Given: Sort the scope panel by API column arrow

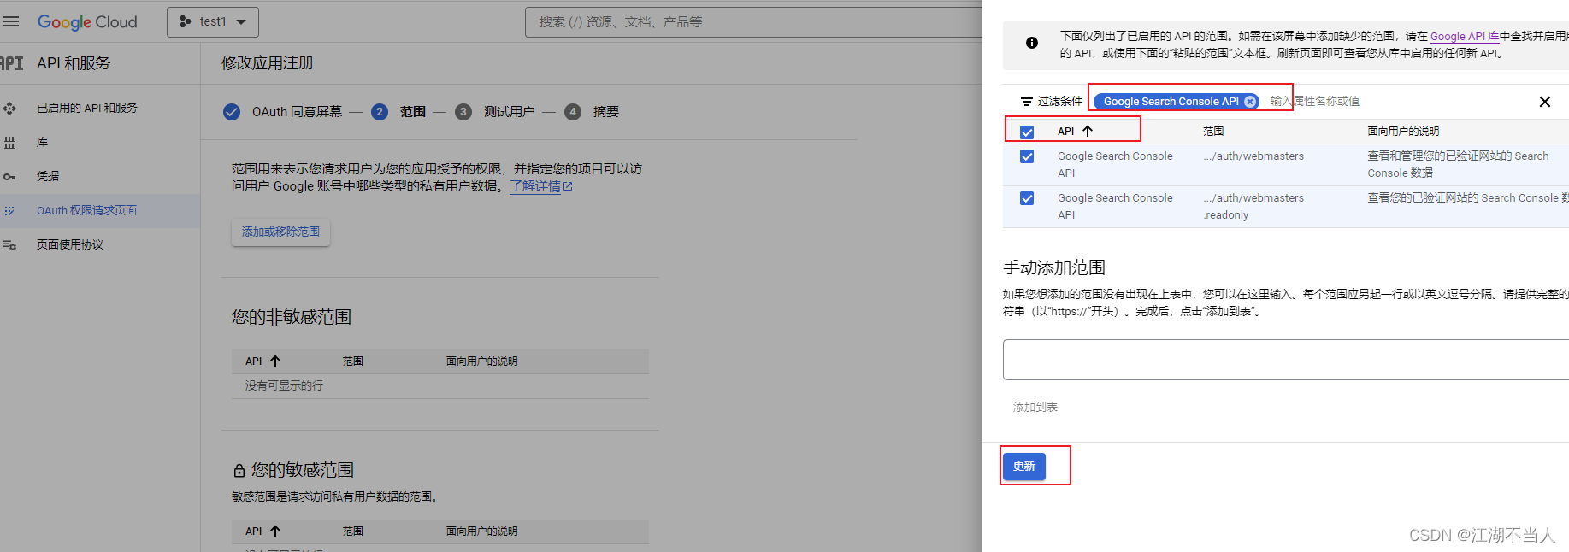Looking at the screenshot, I should pos(1088,131).
